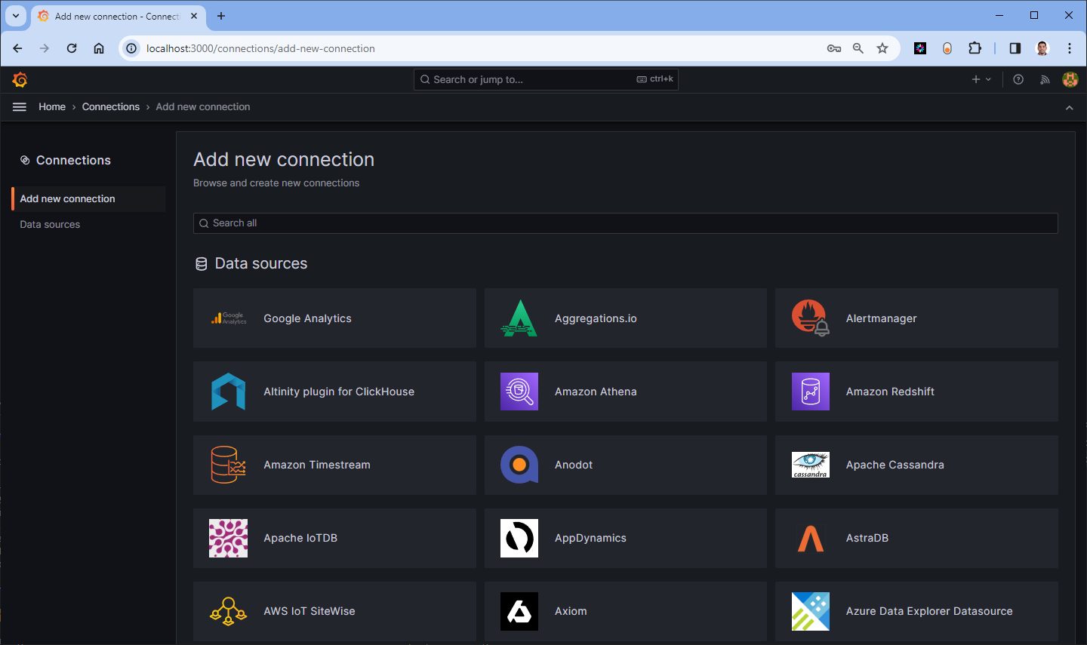Go back with browser back arrow
Viewport: 1087px width, 645px height.
coord(17,48)
